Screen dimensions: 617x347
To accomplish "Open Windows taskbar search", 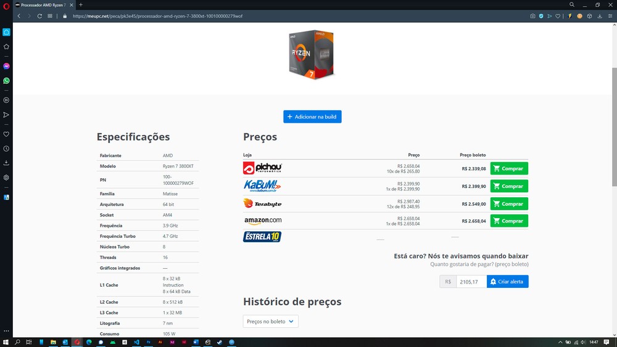I will [17, 342].
